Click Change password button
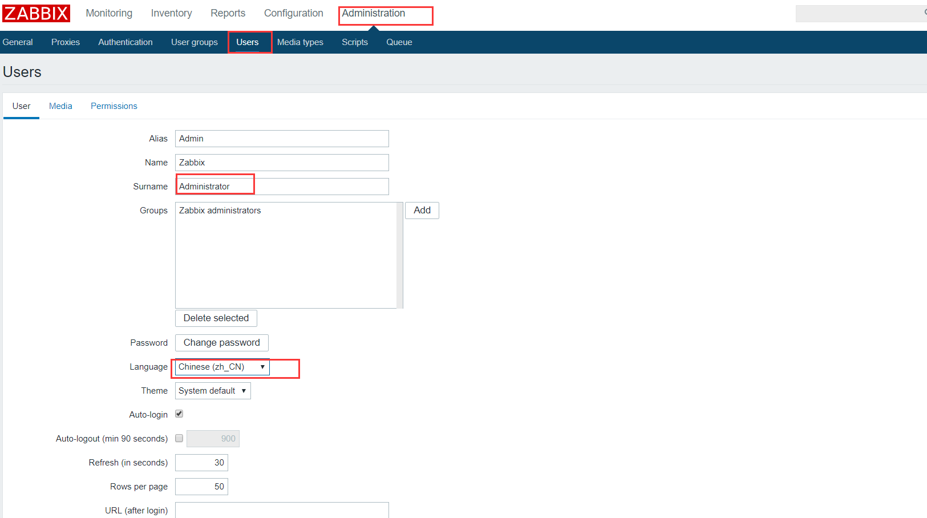Screen dimensions: 927x518 coord(222,343)
